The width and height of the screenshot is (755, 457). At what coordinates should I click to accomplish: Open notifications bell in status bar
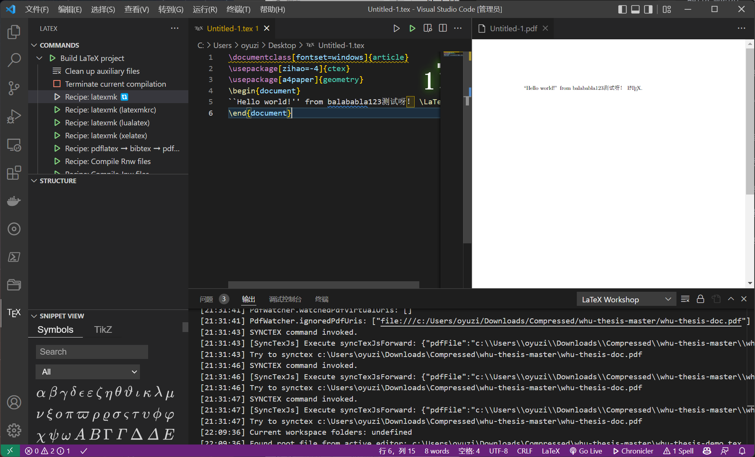[742, 451]
